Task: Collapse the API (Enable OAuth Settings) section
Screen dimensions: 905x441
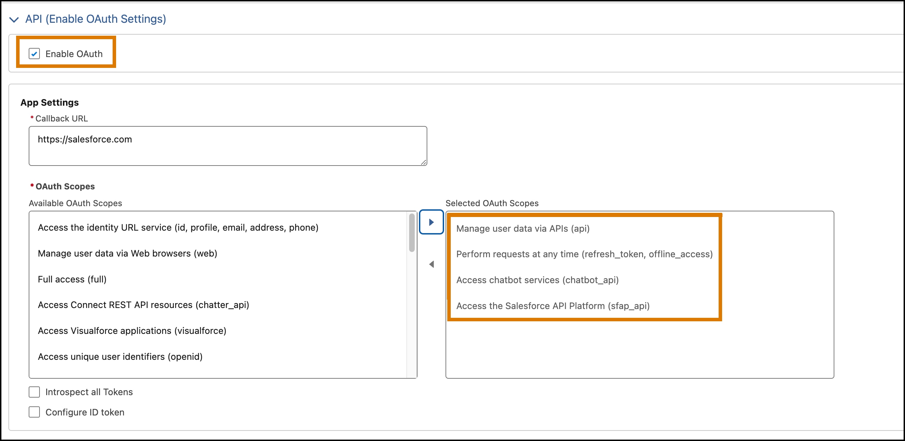Action: click(x=14, y=19)
